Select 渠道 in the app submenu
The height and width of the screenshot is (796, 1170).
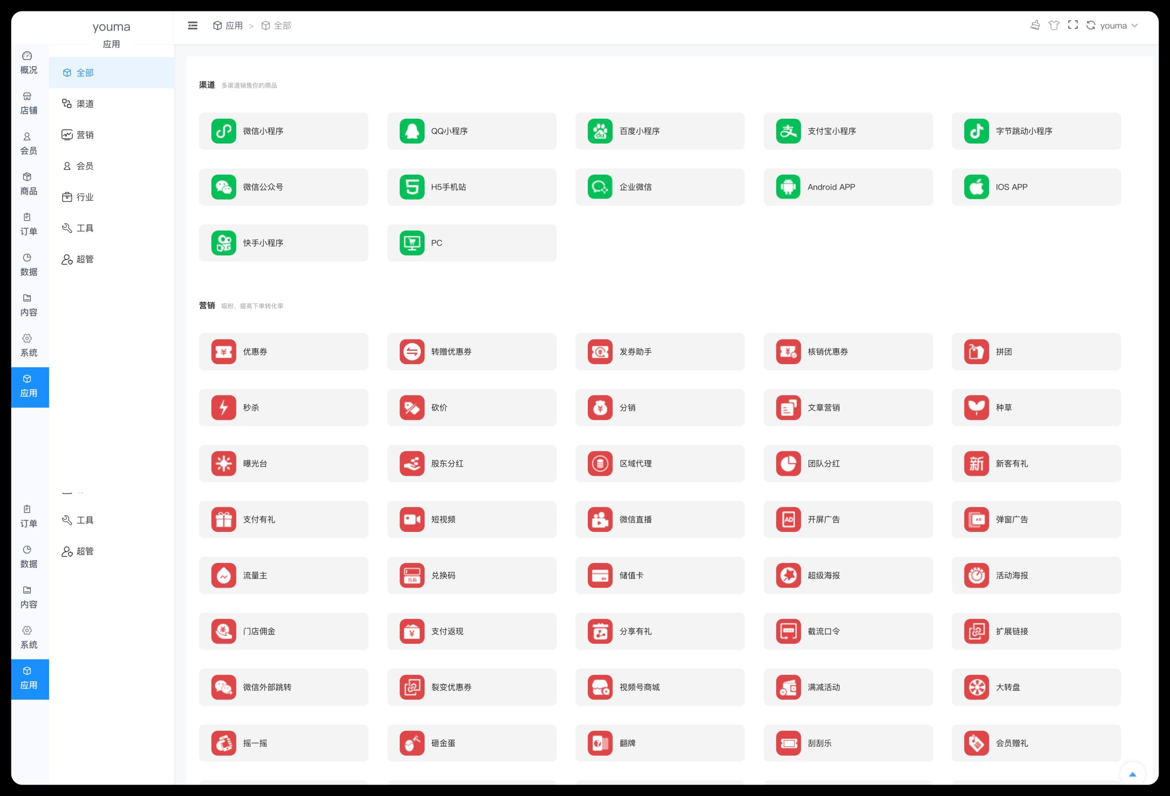(85, 104)
